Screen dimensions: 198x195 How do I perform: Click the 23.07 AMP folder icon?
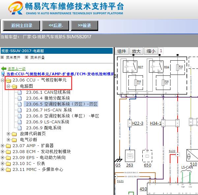pos(9,146)
